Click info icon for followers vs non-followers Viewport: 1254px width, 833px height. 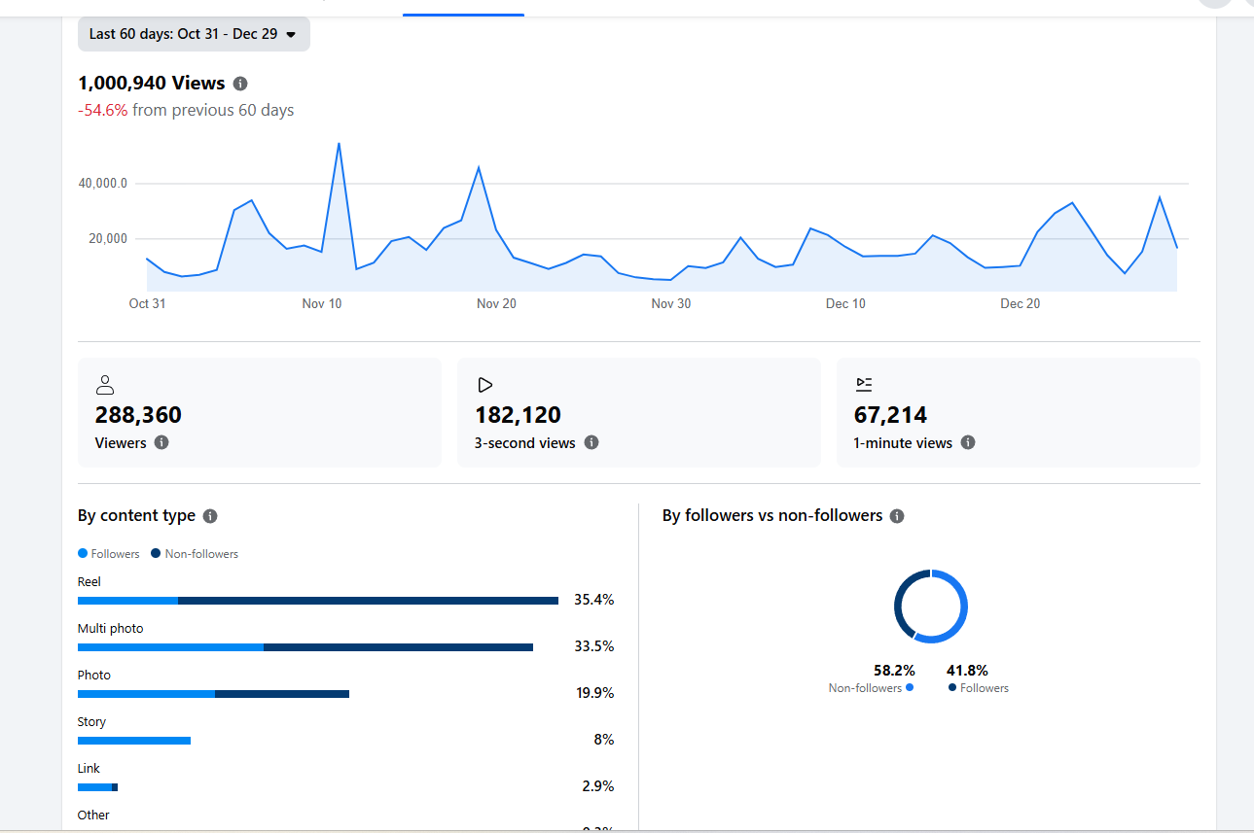coord(897,516)
